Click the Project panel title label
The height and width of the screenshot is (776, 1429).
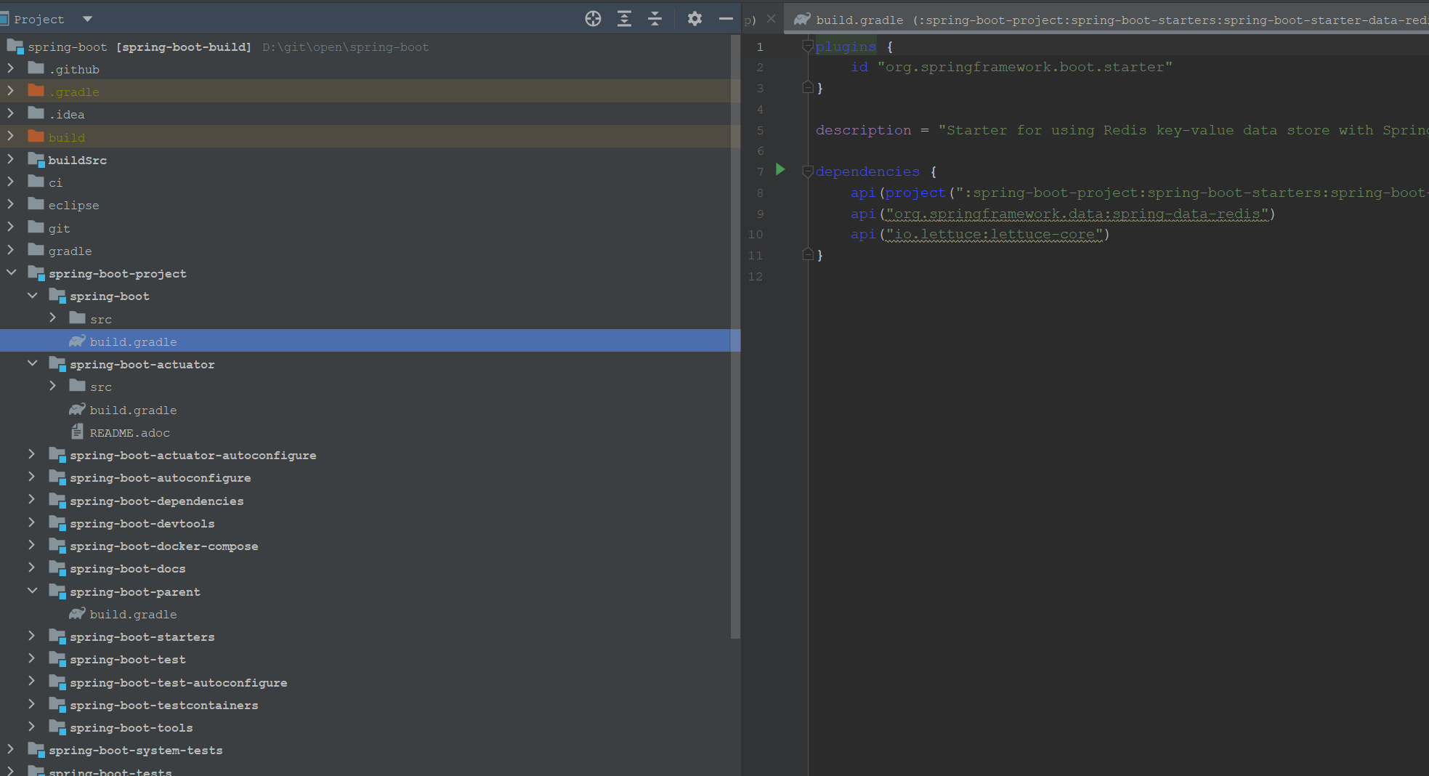[39, 19]
